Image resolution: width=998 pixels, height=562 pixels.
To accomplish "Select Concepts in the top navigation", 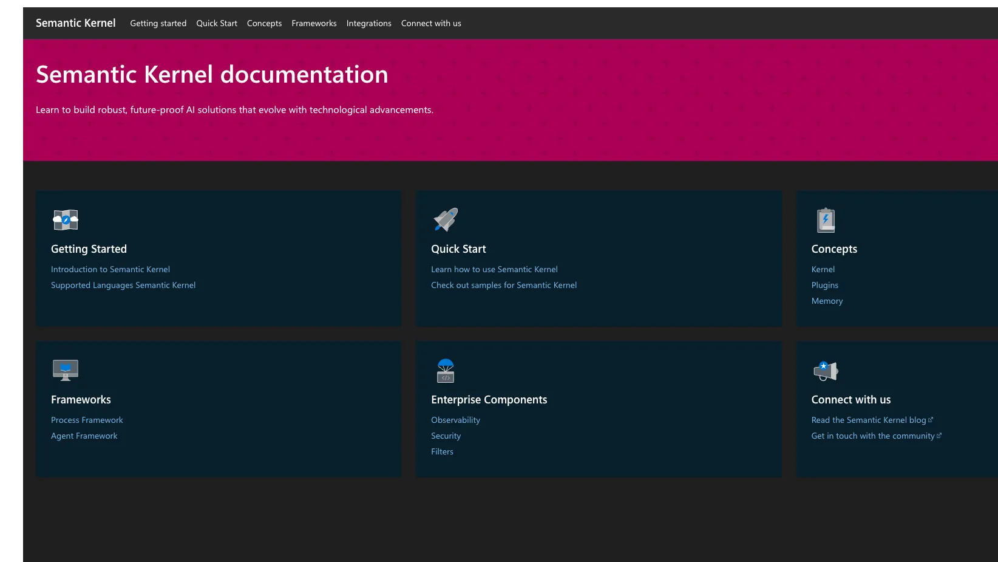I will point(264,23).
